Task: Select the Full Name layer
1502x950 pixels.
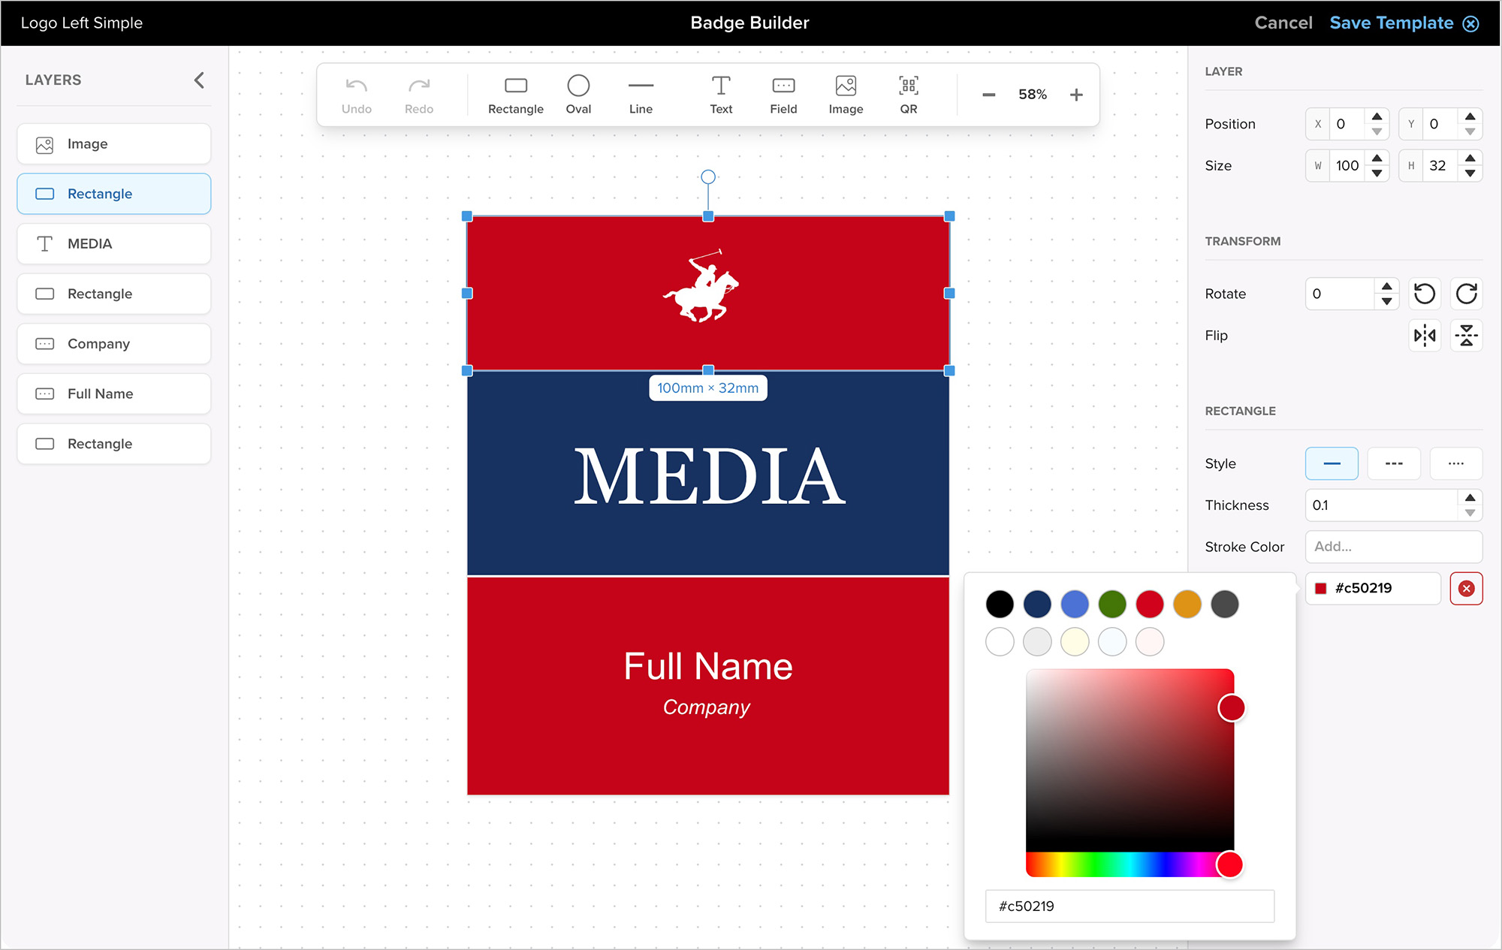Action: point(113,394)
